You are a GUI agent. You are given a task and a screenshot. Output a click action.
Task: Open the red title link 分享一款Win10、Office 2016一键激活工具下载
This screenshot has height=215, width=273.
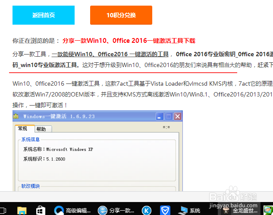[x=129, y=41]
